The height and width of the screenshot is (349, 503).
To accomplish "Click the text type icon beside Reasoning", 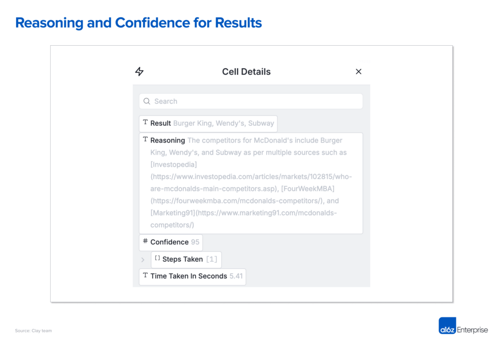I will pyautogui.click(x=145, y=140).
